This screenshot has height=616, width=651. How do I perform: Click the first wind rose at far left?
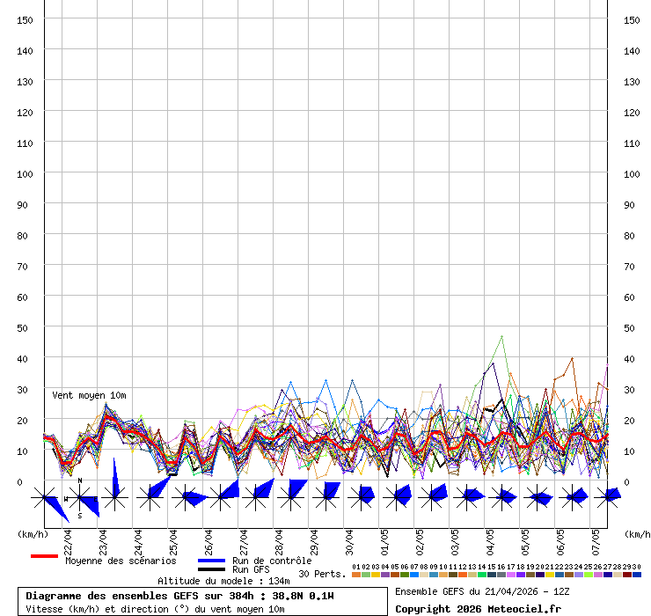tap(44, 498)
